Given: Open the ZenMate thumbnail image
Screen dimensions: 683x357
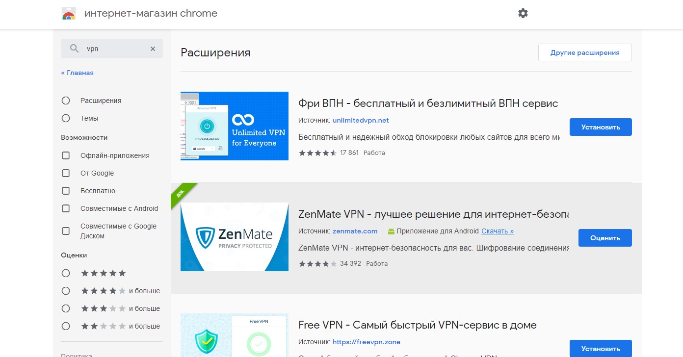Looking at the screenshot, I should pyautogui.click(x=235, y=237).
